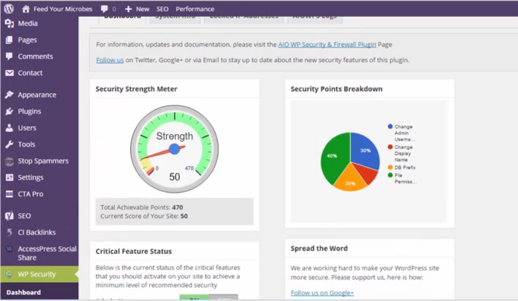Open Appearance menu item
The image size is (518, 301).
pos(37,94)
